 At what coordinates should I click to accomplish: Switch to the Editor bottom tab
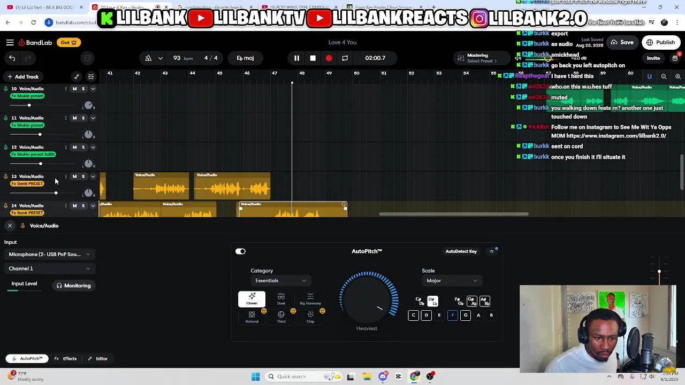click(x=98, y=359)
